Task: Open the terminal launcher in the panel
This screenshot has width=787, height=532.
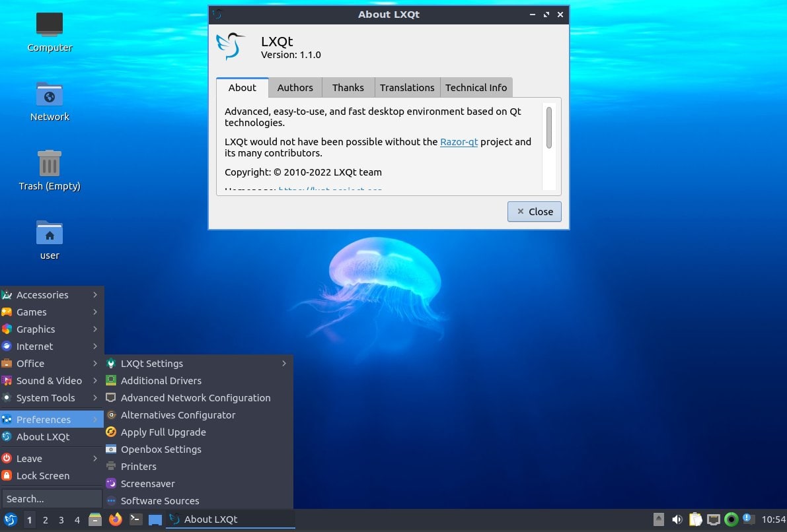Action: point(135,519)
